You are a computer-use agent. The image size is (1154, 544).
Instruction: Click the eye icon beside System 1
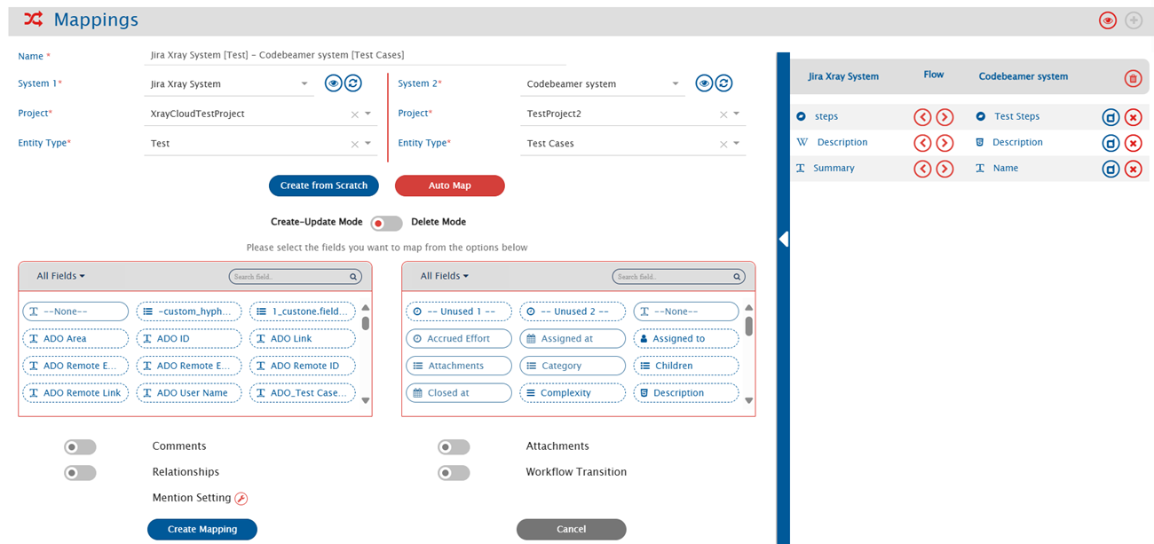[x=333, y=83]
